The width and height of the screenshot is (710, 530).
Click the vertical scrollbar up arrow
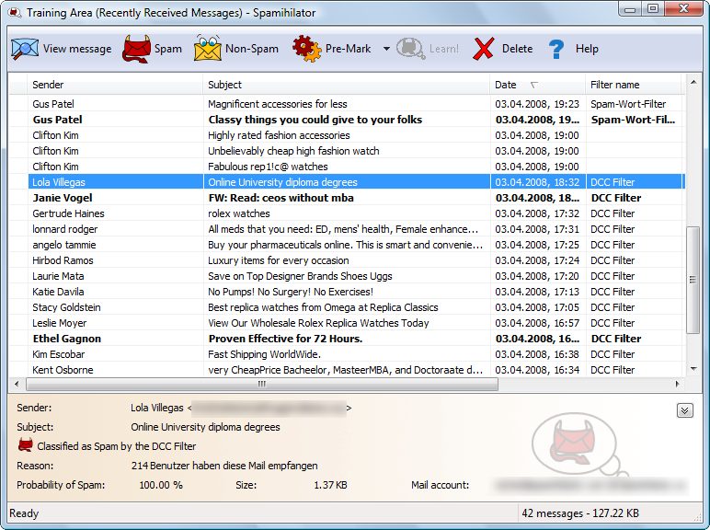click(693, 82)
